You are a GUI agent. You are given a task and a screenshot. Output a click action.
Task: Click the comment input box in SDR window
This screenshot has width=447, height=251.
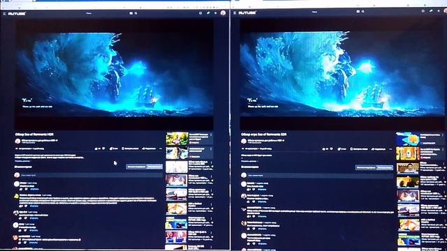click(x=320, y=176)
